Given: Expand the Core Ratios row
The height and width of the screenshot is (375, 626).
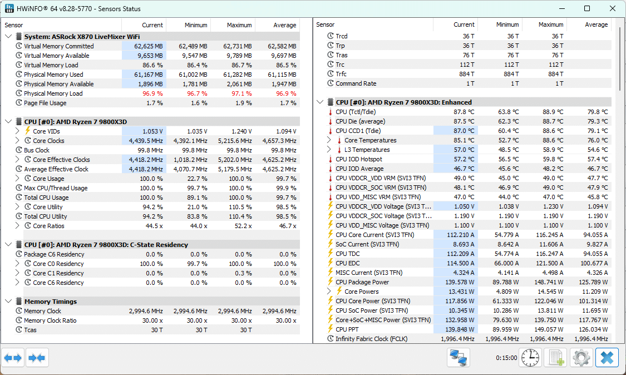Looking at the screenshot, I should click(17, 226).
